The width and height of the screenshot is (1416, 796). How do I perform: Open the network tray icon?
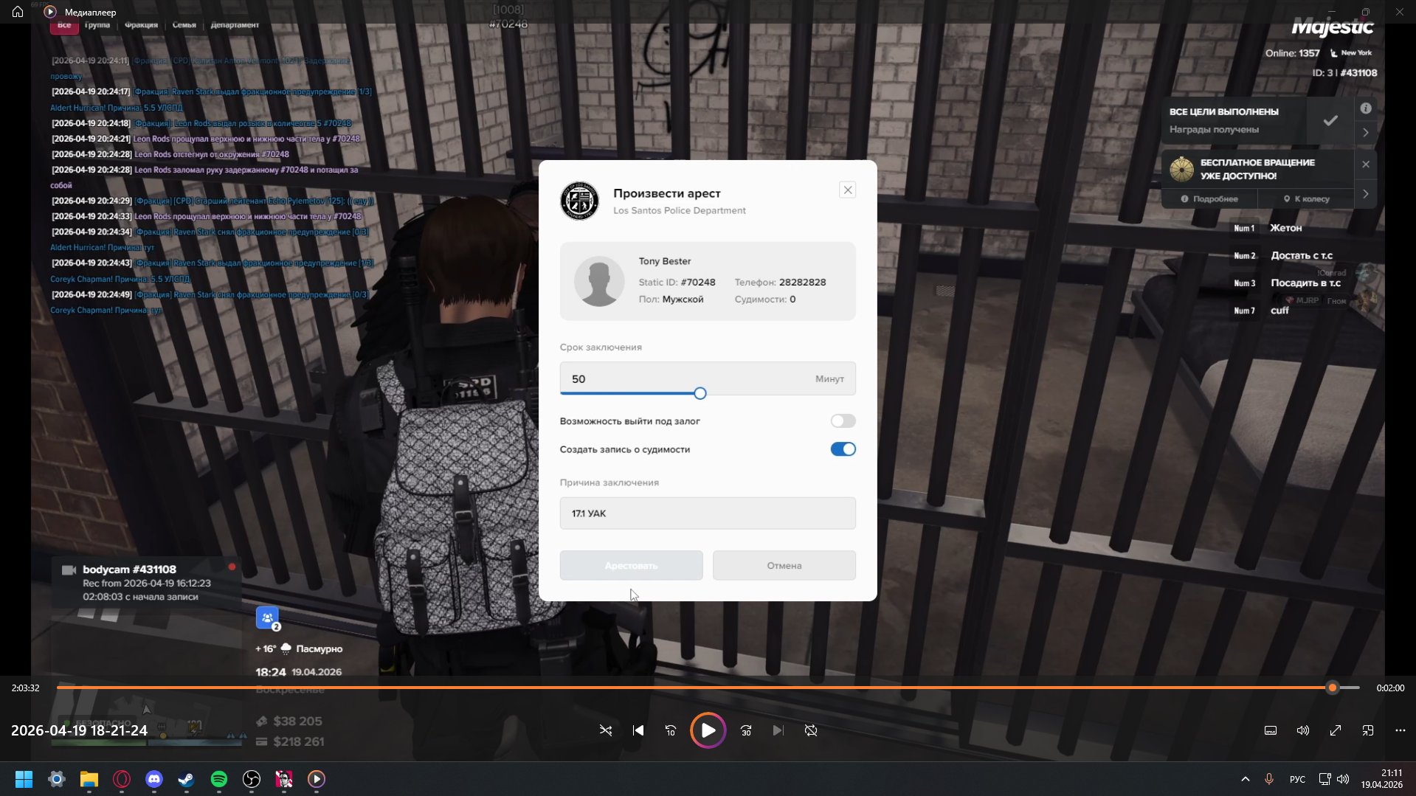pos(1325,779)
